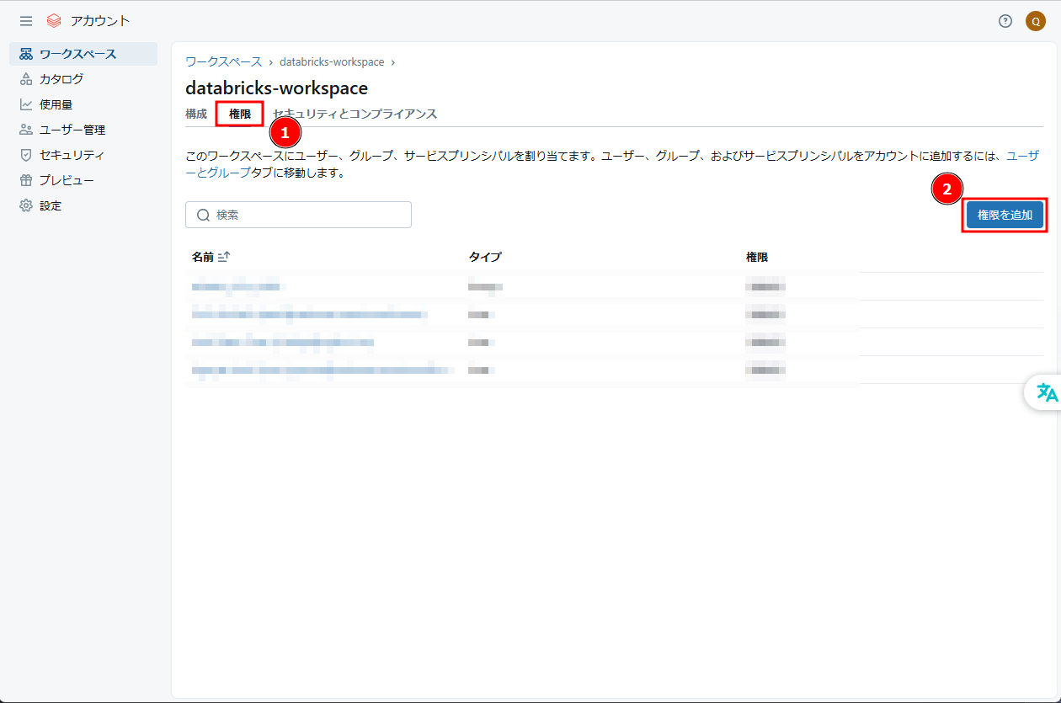This screenshot has width=1061, height=703.
Task: Click the ワークスペース sidebar icon
Action: coord(26,54)
